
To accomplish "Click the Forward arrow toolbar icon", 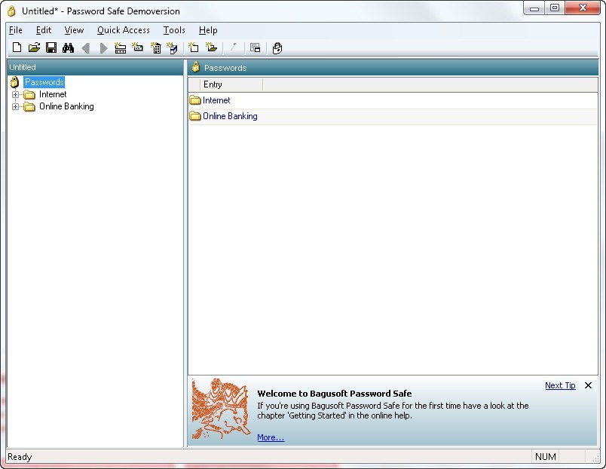I will [x=103, y=48].
